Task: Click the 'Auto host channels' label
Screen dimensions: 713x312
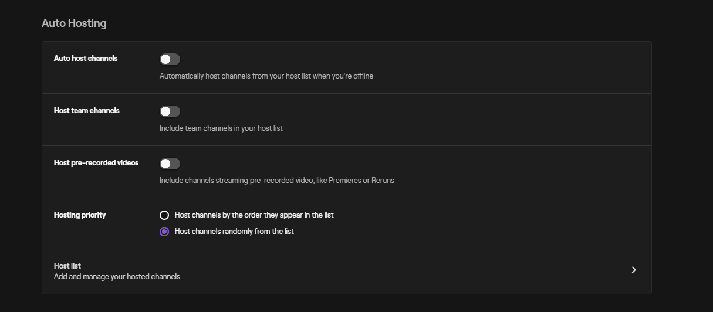Action: click(86, 59)
